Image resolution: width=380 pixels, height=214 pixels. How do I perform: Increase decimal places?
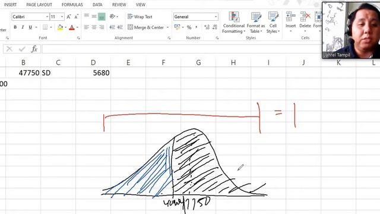click(207, 27)
